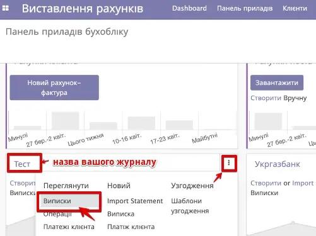The height and width of the screenshot is (236, 316).
Task: Click the 17-23 квіт. chart bar
Action: [x=179, y=125]
